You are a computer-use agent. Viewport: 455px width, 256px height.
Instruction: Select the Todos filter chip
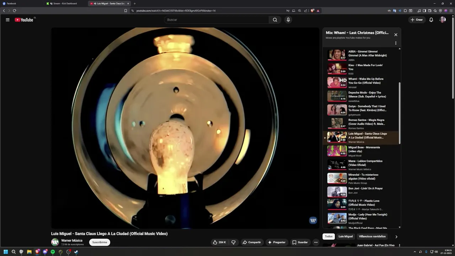pos(329,236)
